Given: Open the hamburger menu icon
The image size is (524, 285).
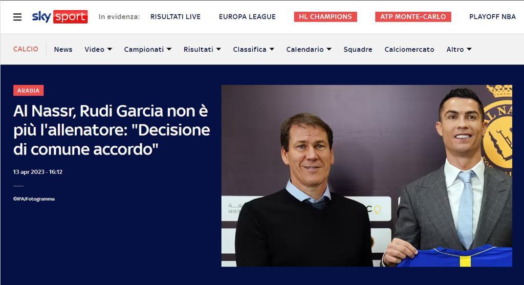Looking at the screenshot, I should 17,17.
